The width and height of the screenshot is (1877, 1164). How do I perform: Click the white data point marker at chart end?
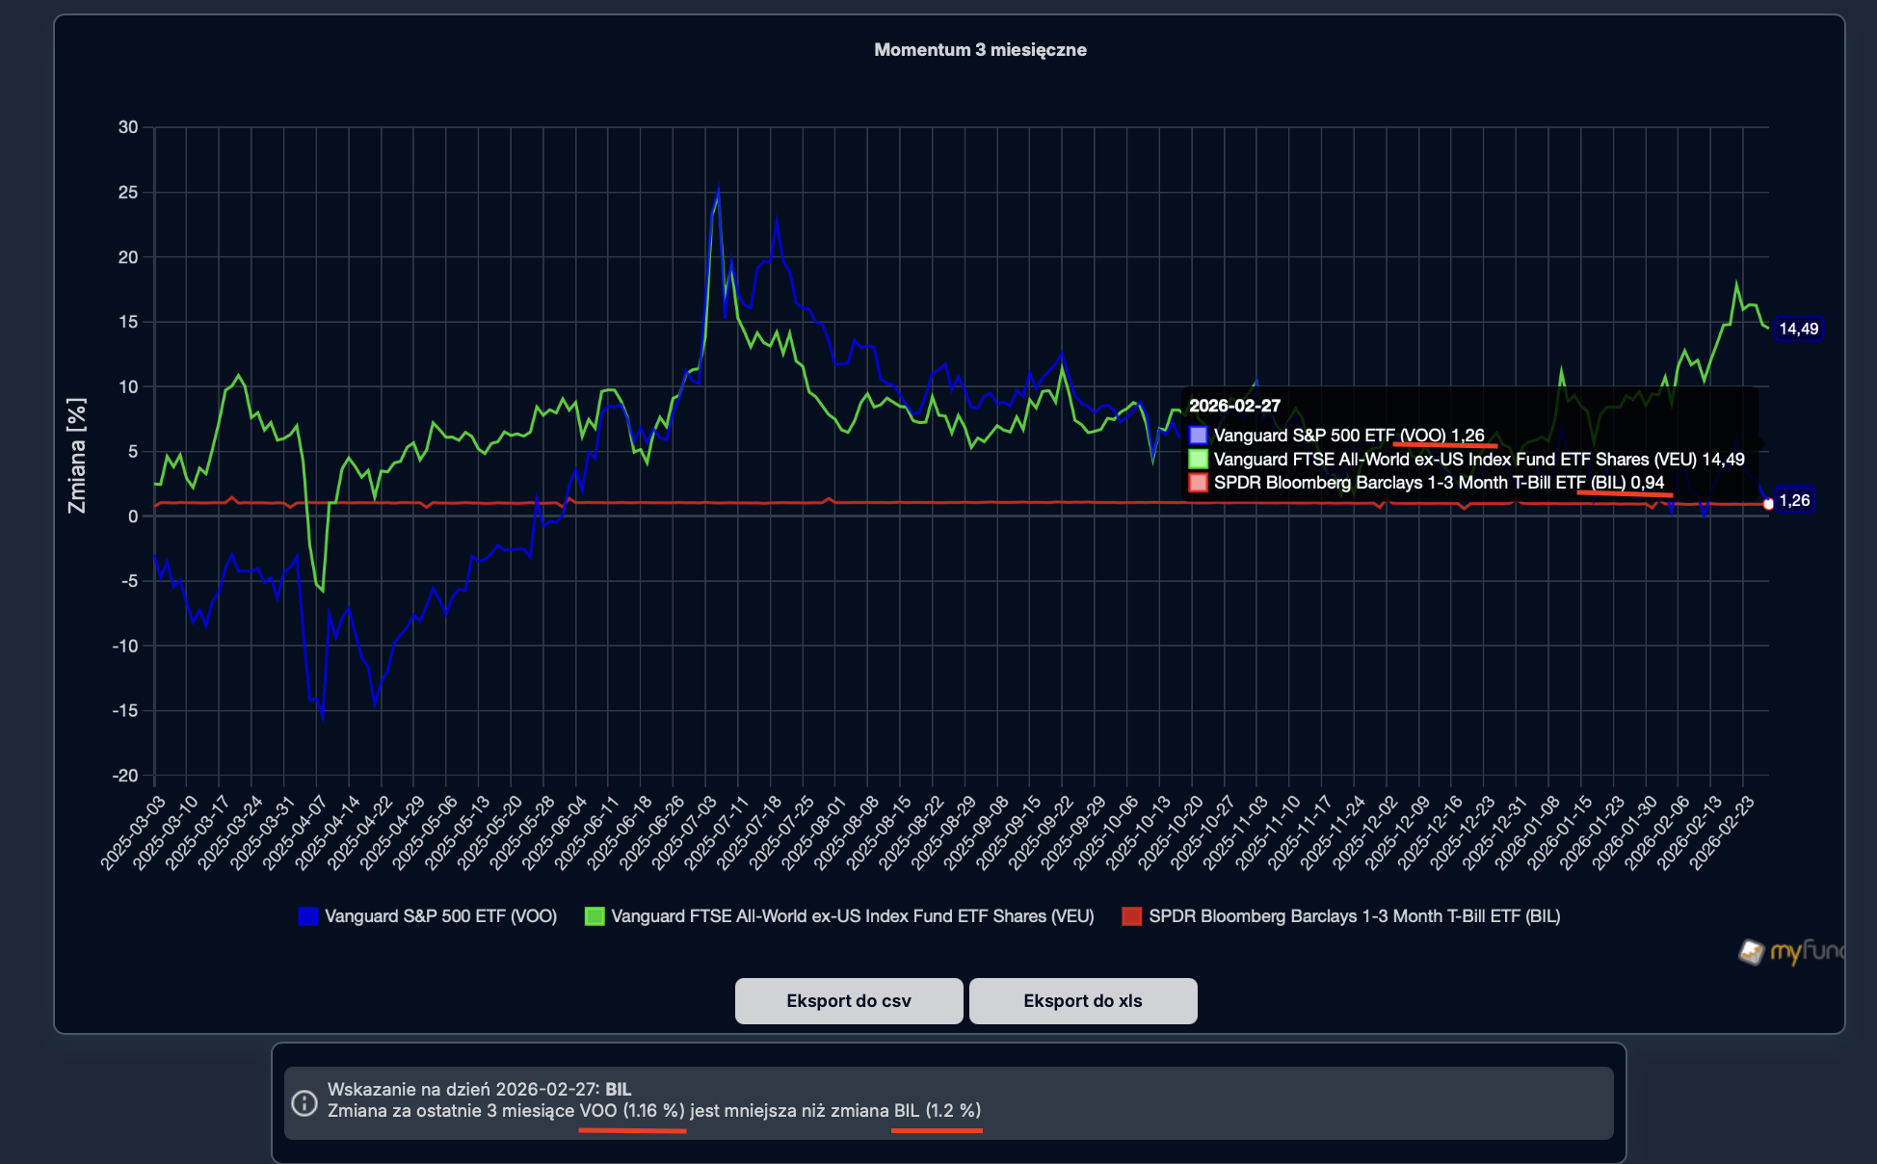click(1768, 504)
